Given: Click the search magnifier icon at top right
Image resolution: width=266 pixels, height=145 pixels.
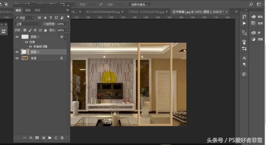Looking at the screenshot, I should click(251, 4).
